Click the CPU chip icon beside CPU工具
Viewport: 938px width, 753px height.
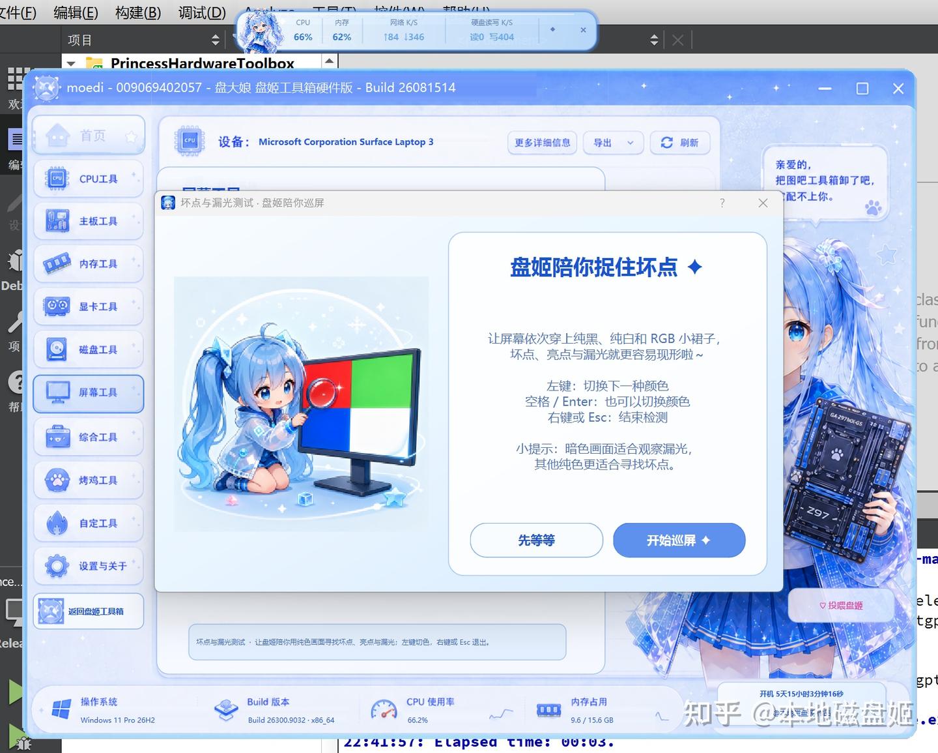[x=57, y=179]
